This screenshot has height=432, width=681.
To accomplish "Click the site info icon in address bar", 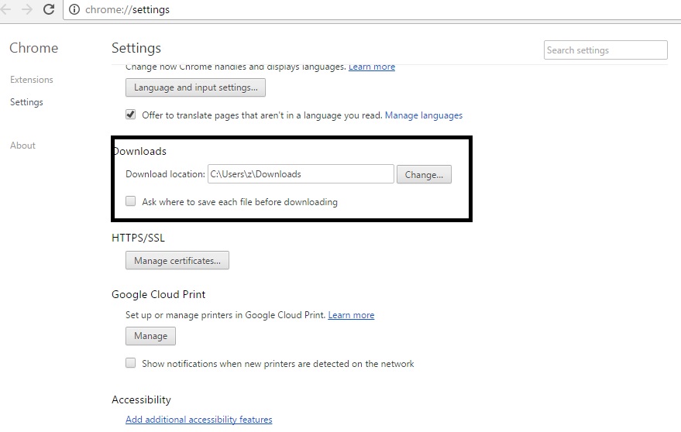I will point(74,9).
